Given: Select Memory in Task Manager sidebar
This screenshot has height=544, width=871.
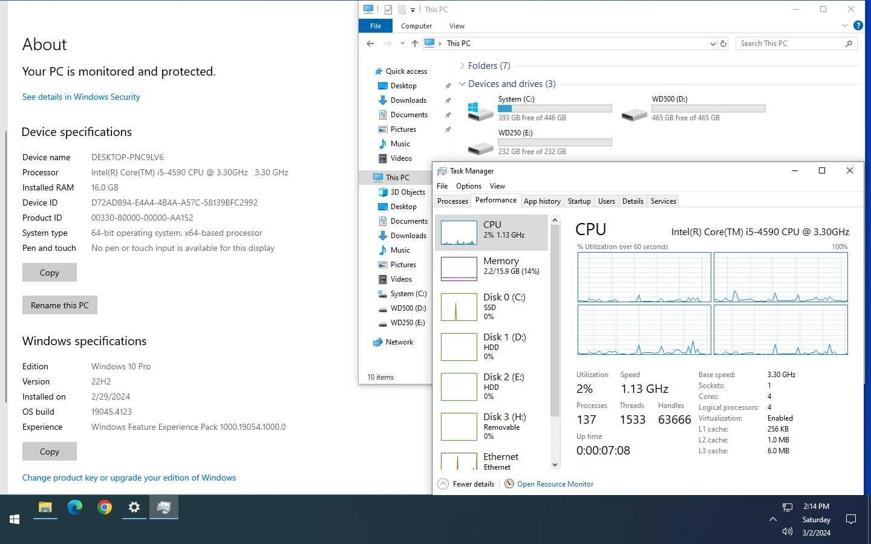Looking at the screenshot, I should (491, 268).
